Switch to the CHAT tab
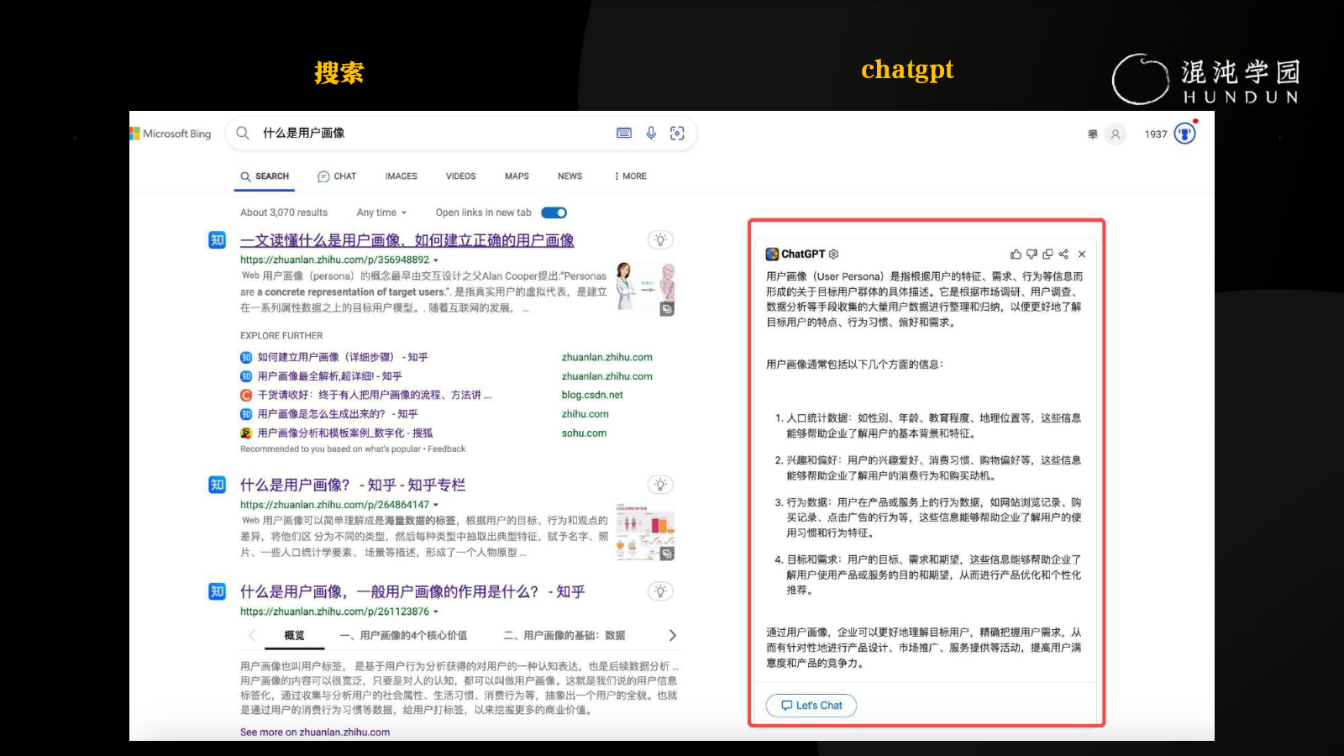The image size is (1344, 756). 337,176
